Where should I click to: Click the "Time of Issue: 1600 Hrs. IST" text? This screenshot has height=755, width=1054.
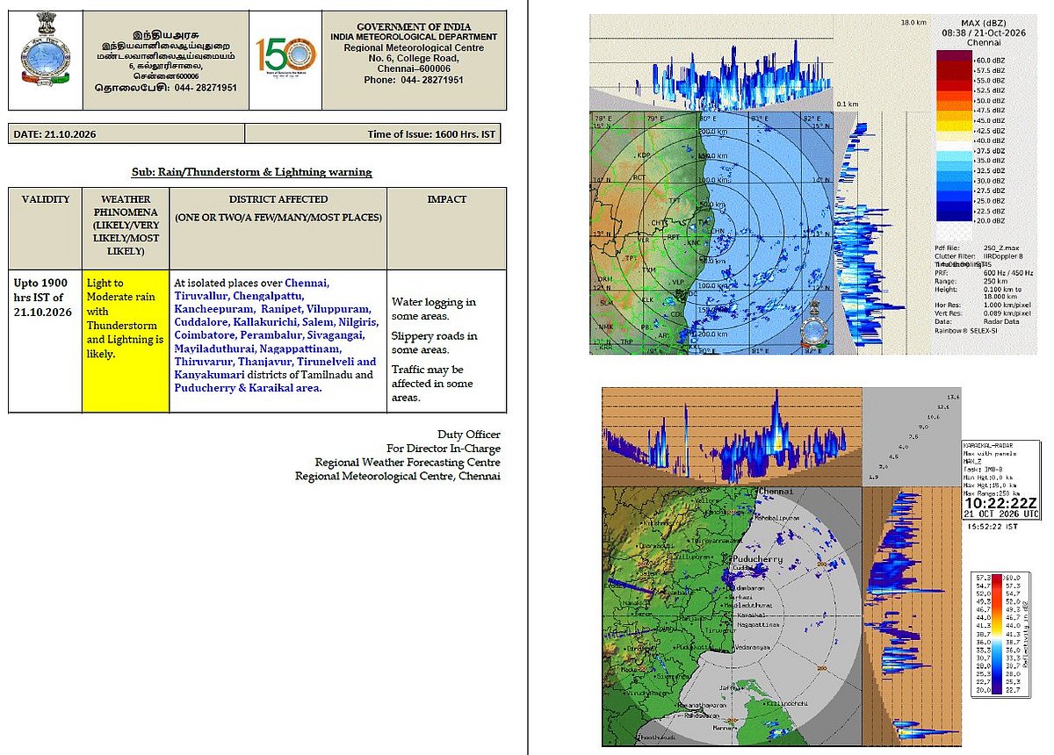pyautogui.click(x=430, y=134)
